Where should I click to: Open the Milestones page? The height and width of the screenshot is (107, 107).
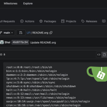(11, 4)
